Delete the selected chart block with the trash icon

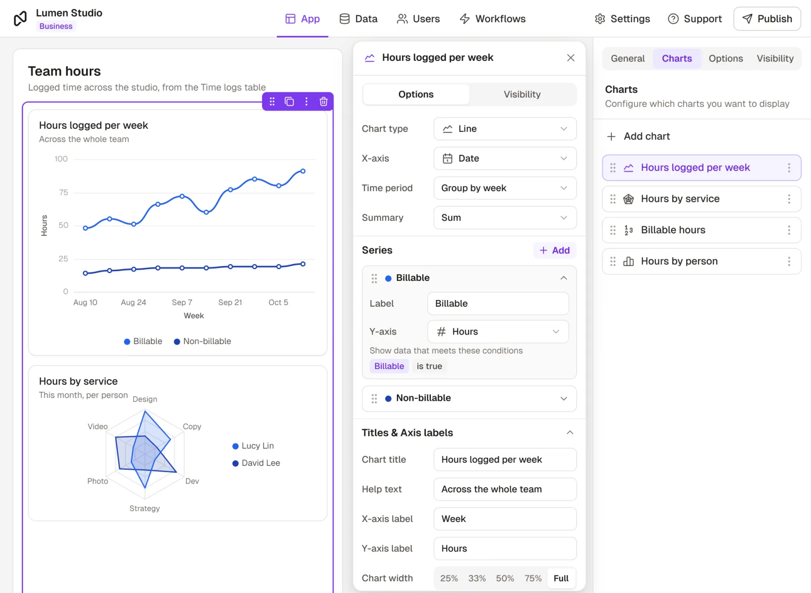323,101
